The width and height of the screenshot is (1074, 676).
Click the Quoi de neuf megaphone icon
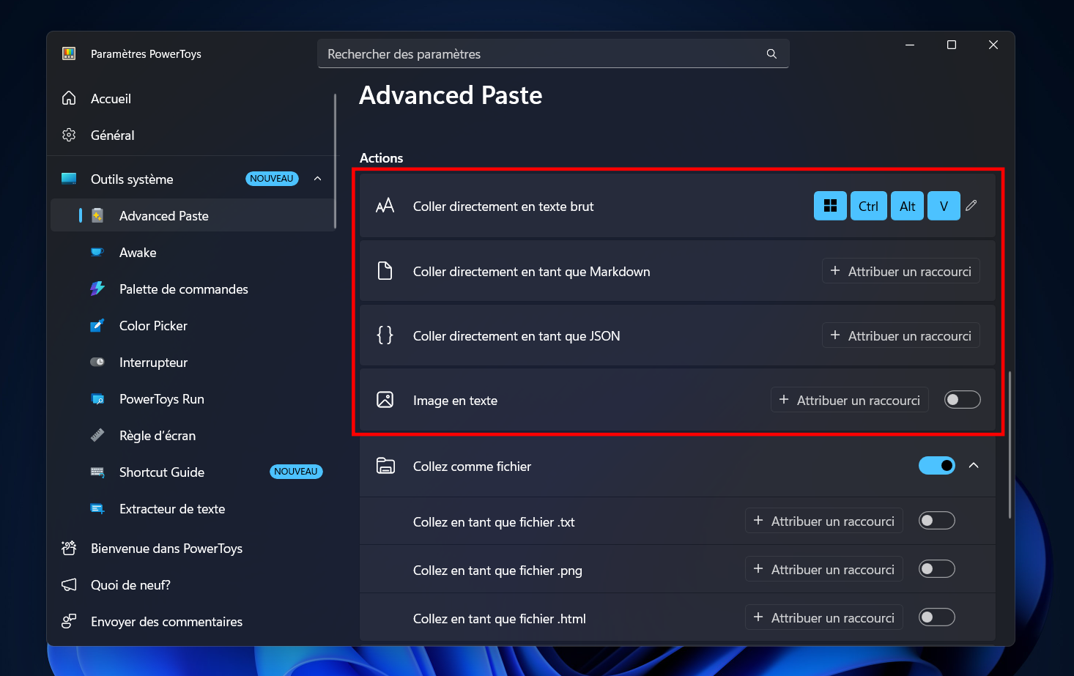coord(69,584)
